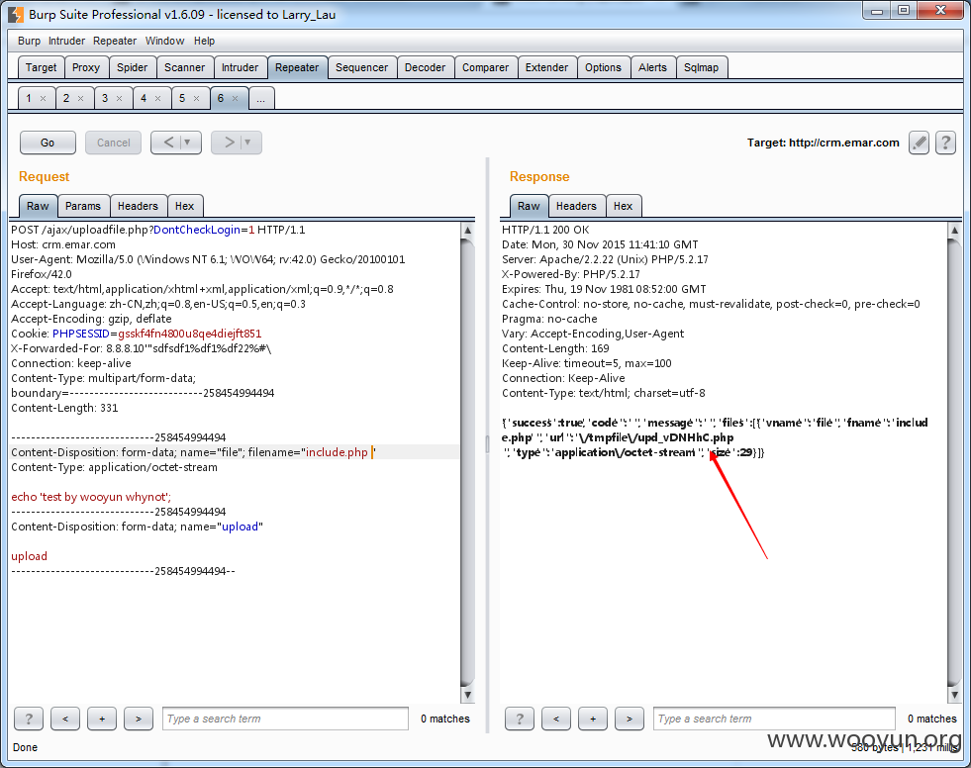Image resolution: width=971 pixels, height=768 pixels.
Task: Click the response search term field
Action: pos(774,719)
